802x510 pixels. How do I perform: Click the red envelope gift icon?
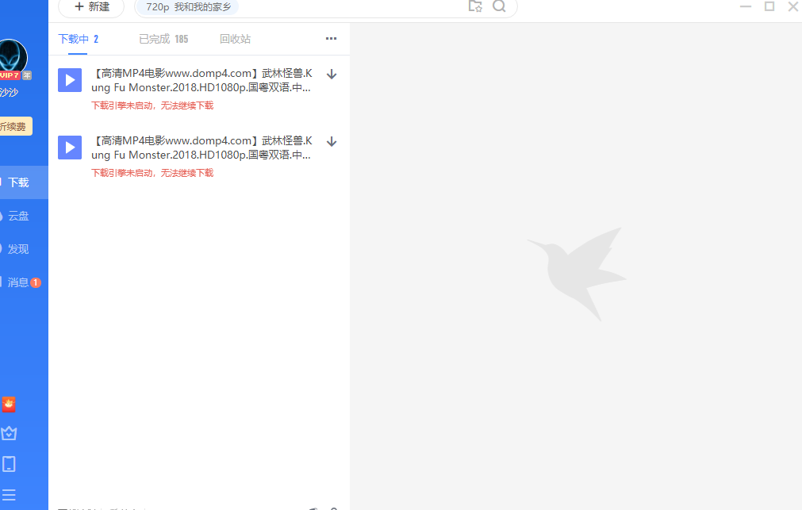pos(9,405)
